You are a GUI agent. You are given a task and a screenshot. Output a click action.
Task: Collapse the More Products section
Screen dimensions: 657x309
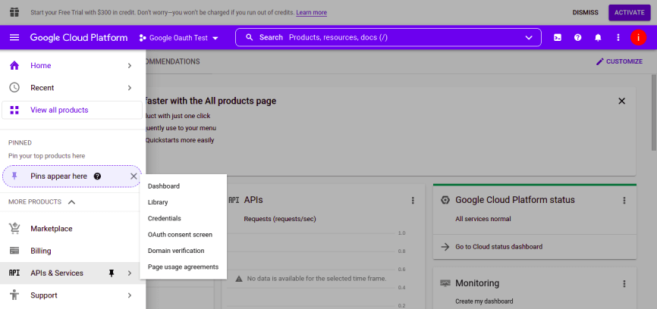(71, 202)
